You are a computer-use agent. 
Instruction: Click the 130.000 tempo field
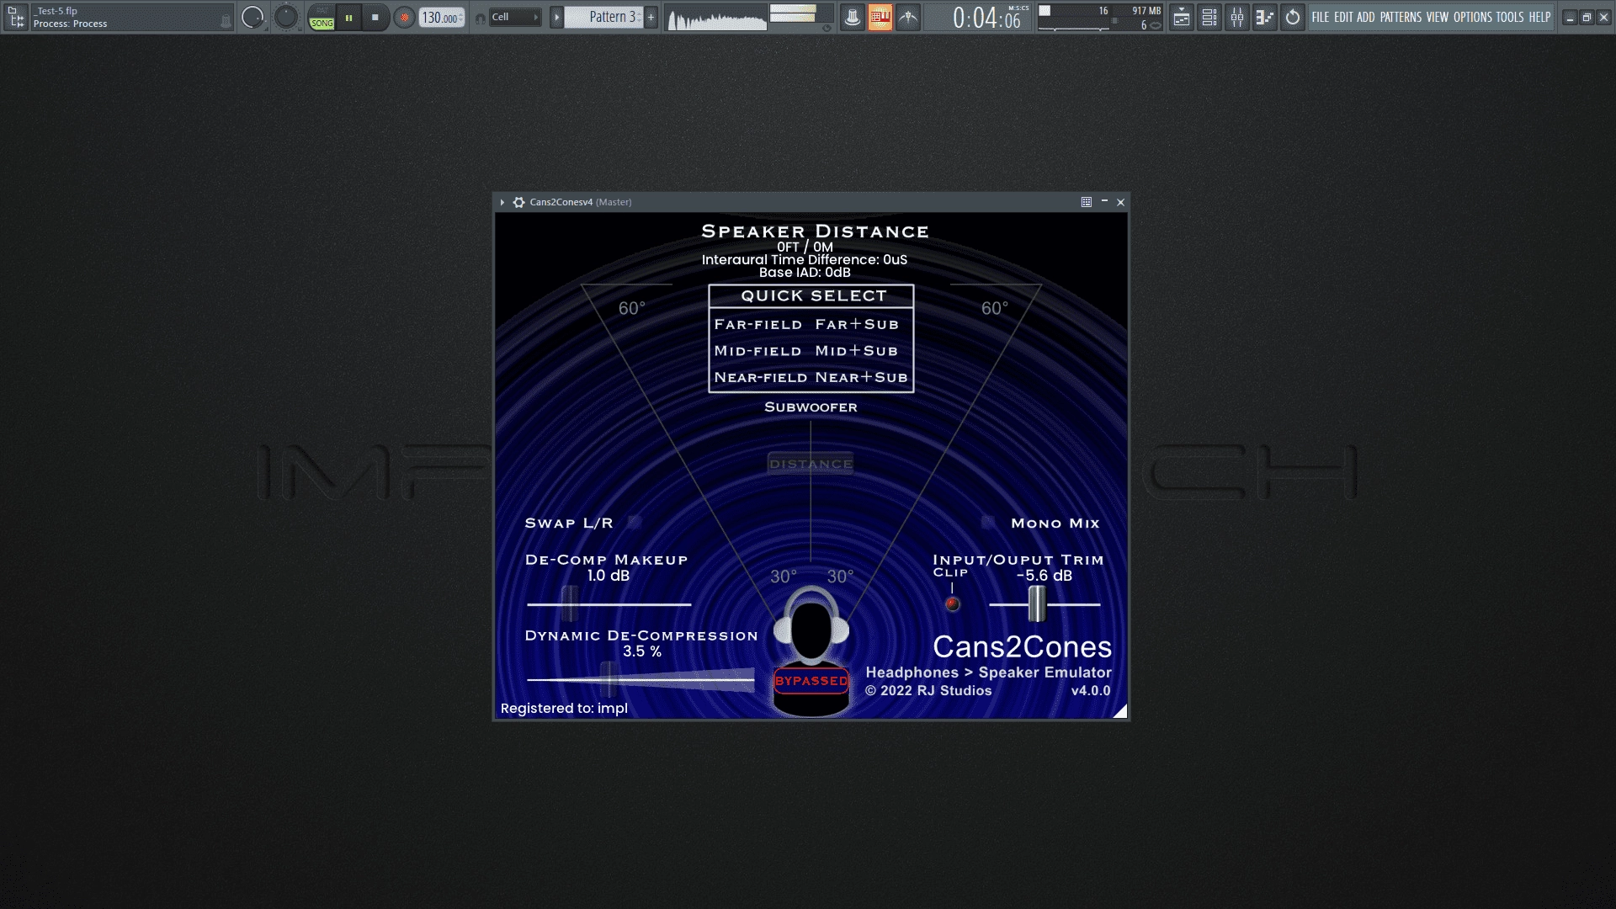(x=442, y=17)
